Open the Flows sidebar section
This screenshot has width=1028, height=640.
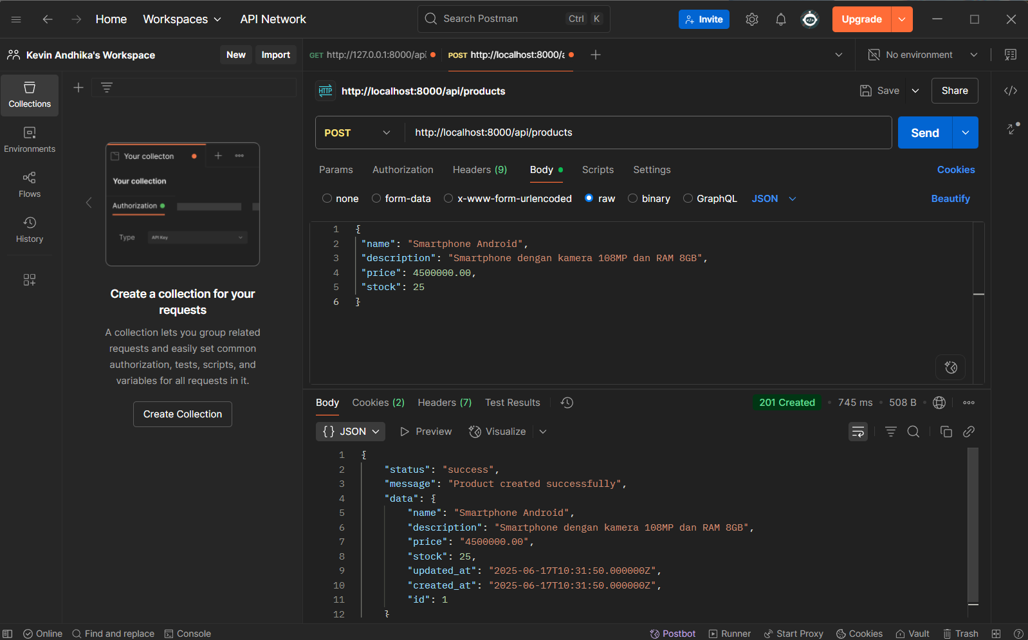coord(30,184)
